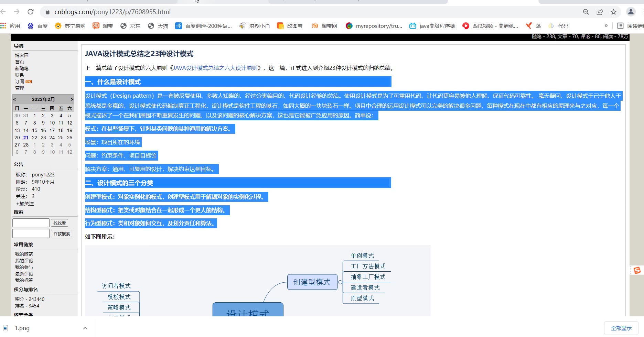Open the 百度翻译 bookmark
Image resolution: width=644 pixels, height=337 pixels.
point(204,26)
